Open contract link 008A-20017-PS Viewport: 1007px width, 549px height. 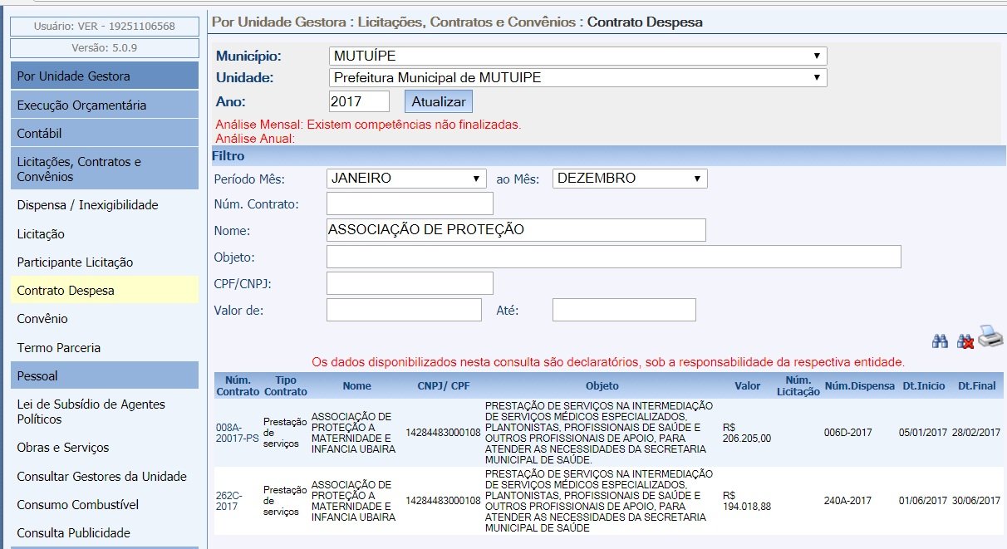[x=237, y=433]
